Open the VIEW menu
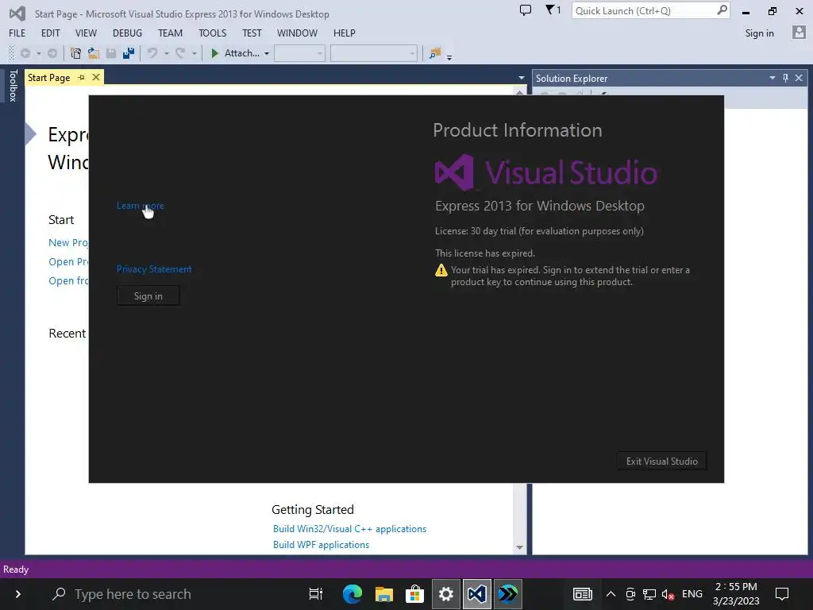813x610 pixels. point(86,33)
